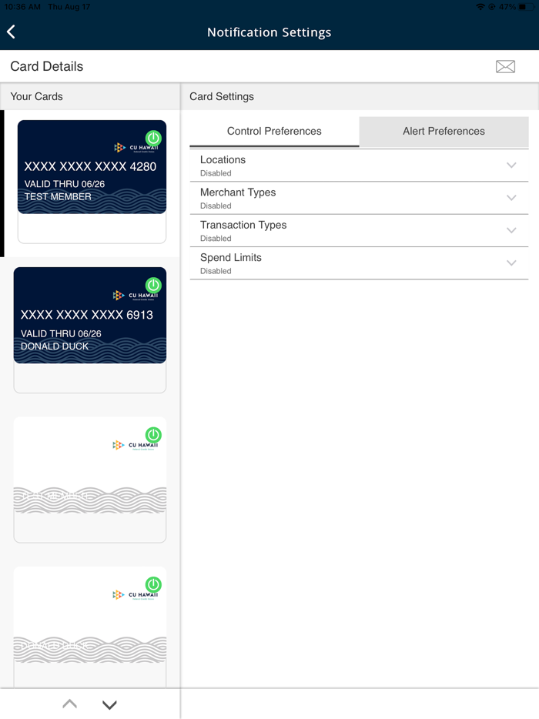Click Disabled status under Spend Limits

tap(216, 271)
